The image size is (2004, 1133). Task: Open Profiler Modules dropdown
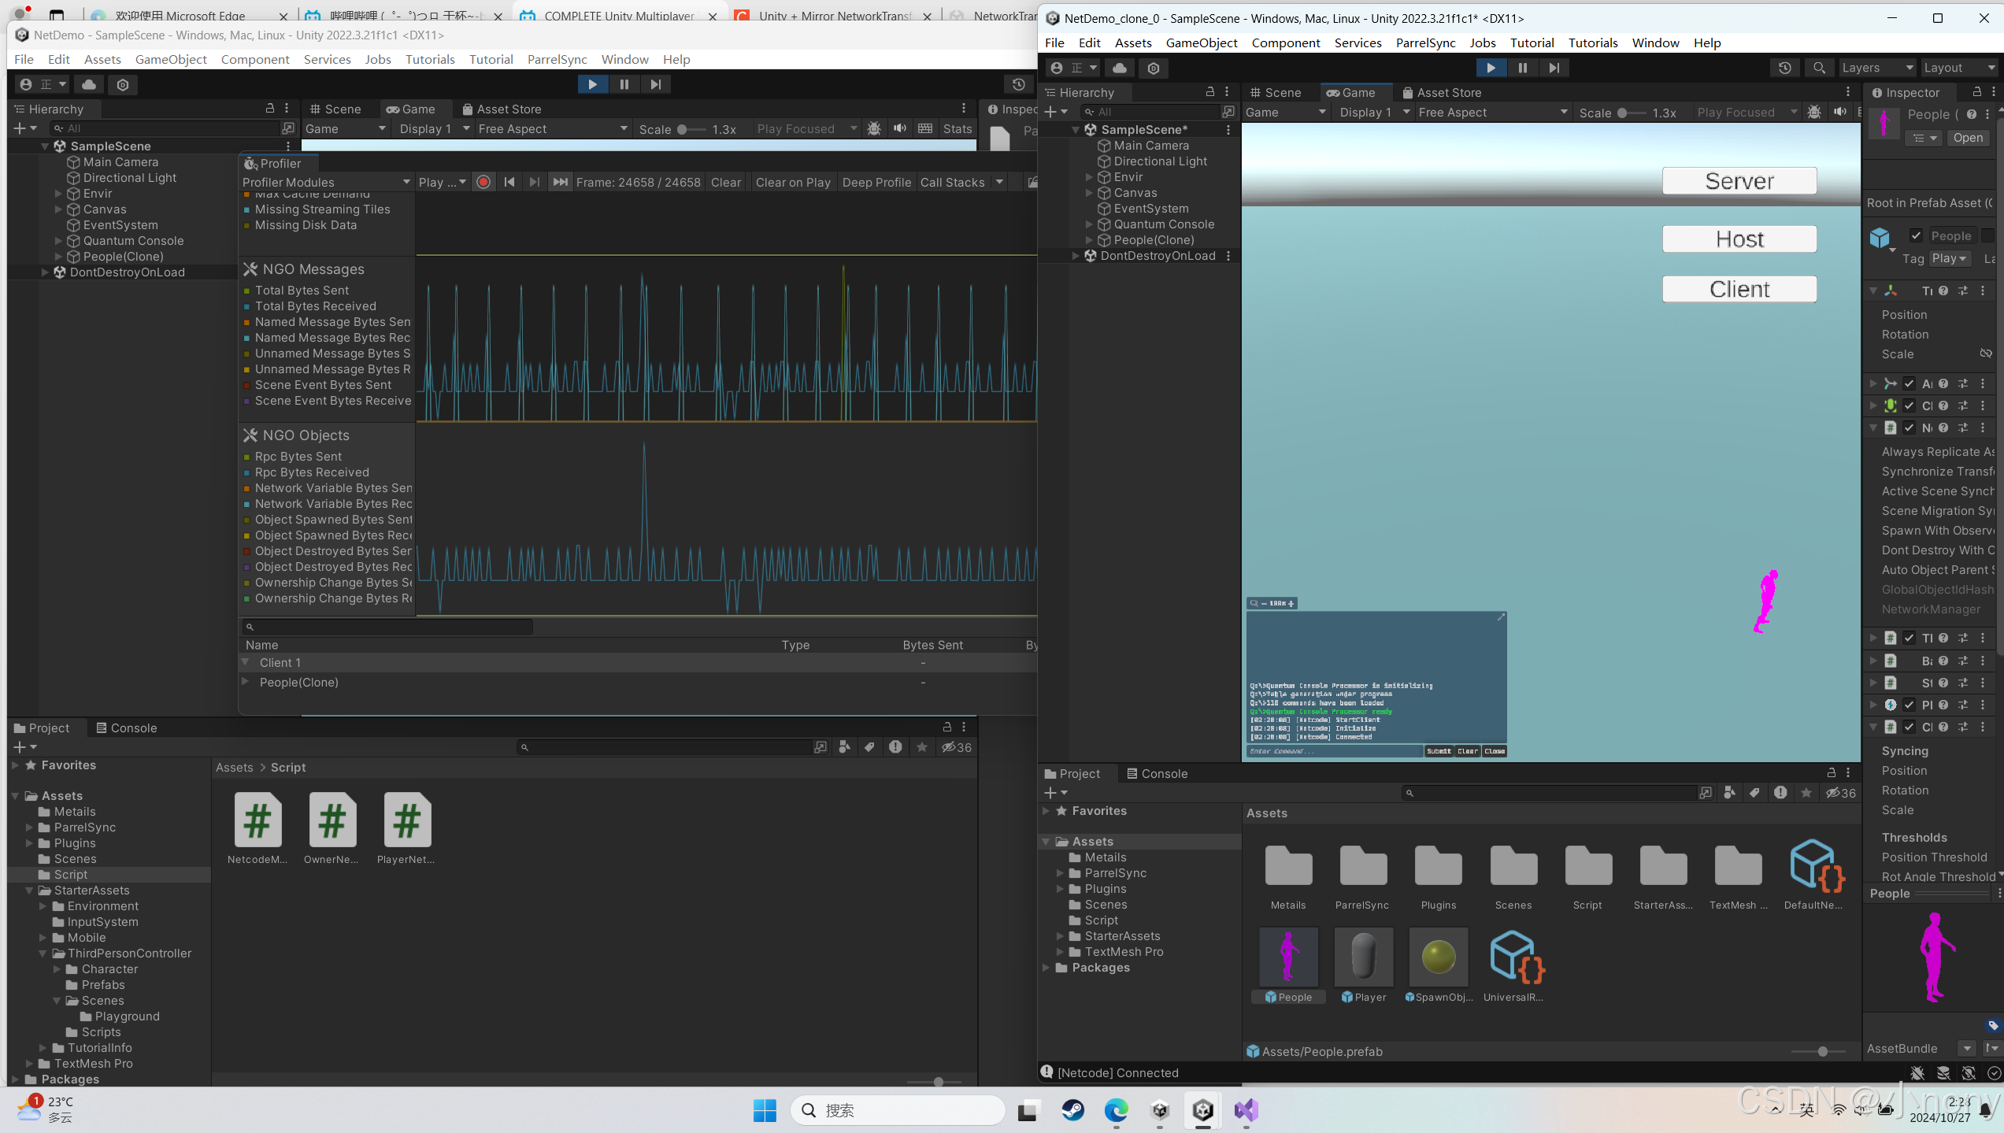click(x=326, y=182)
